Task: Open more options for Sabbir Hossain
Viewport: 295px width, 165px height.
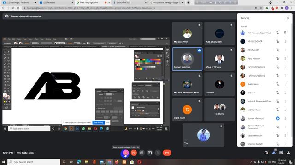Action: pos(285,136)
